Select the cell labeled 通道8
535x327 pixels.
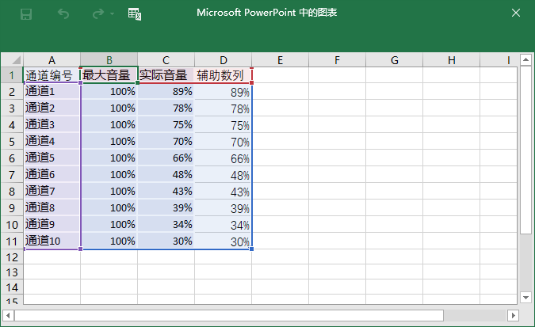(52, 207)
